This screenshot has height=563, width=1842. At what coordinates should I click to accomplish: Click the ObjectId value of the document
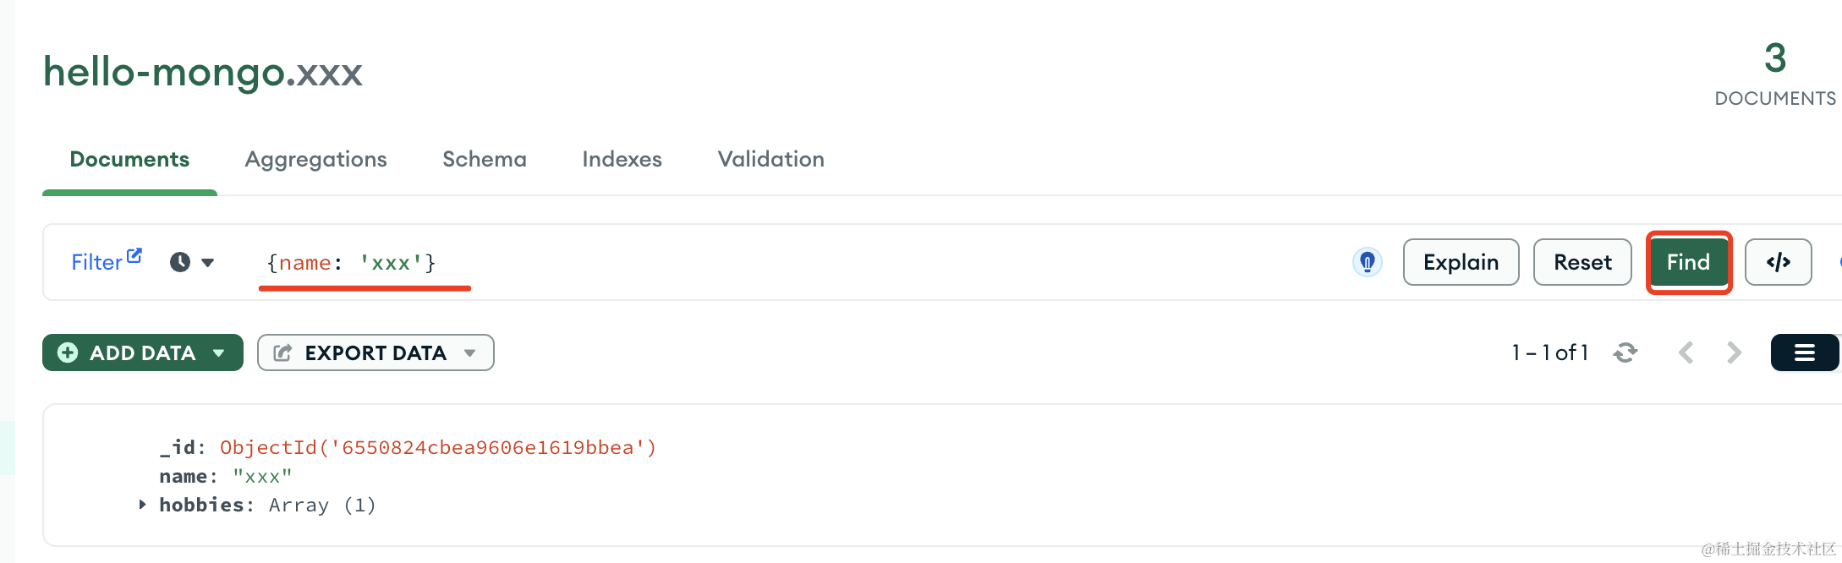(x=437, y=448)
